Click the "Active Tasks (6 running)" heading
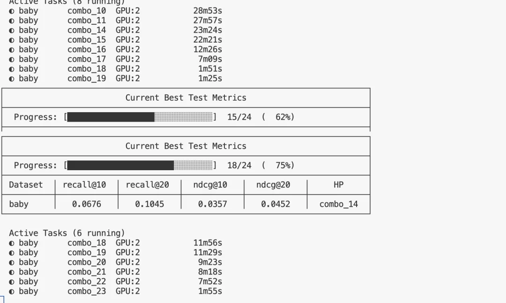 pyautogui.click(x=67, y=233)
